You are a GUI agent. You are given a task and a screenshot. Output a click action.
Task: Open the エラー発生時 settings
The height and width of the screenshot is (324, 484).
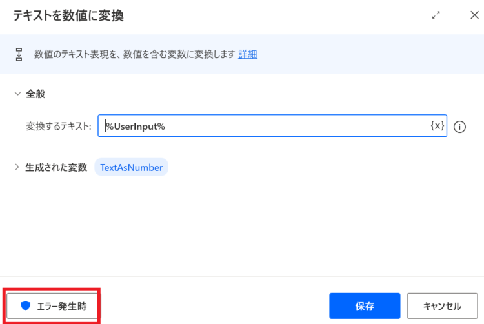click(x=54, y=306)
